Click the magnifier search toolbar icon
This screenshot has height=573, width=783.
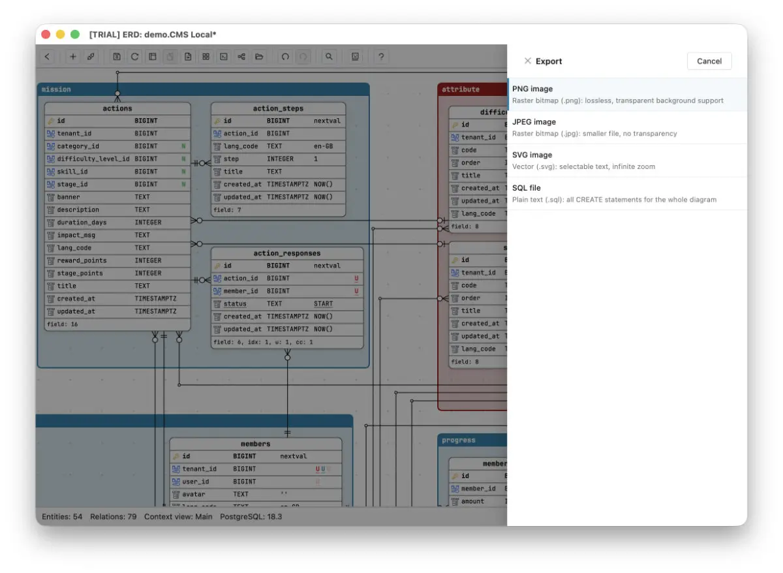point(329,57)
